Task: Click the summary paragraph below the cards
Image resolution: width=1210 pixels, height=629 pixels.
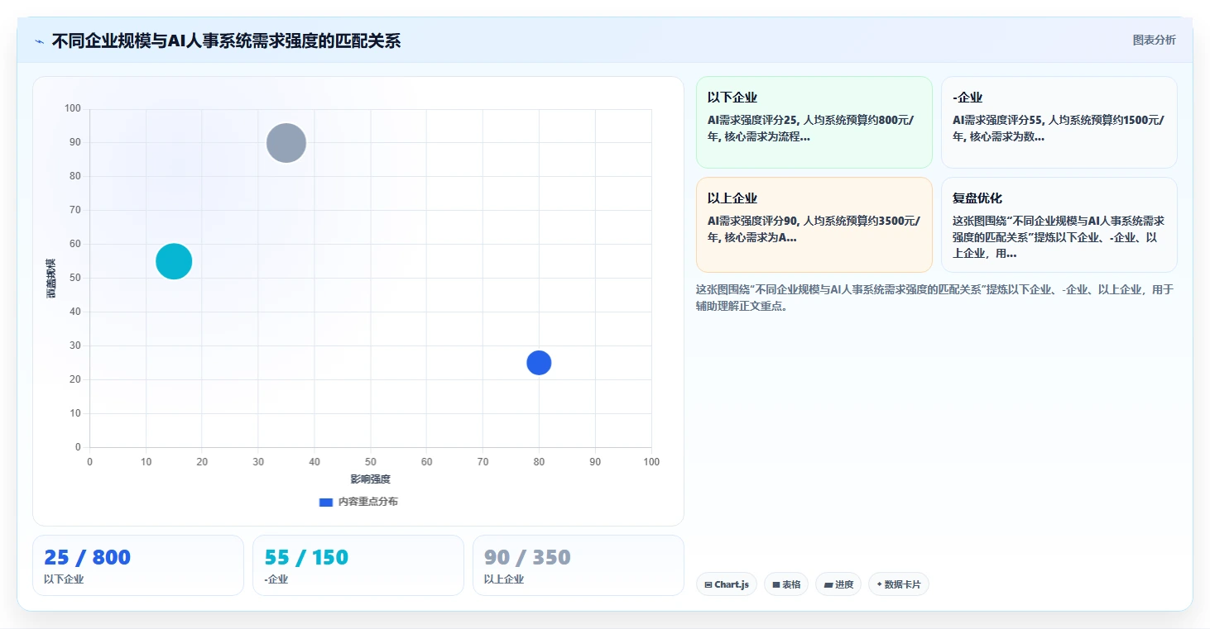Action: point(935,298)
